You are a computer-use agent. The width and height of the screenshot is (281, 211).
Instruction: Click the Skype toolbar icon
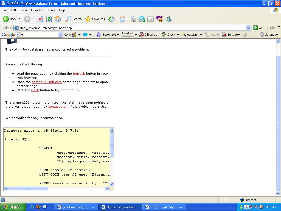coord(142,19)
